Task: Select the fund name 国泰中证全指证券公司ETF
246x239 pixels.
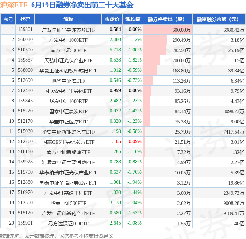Action: [68, 183]
